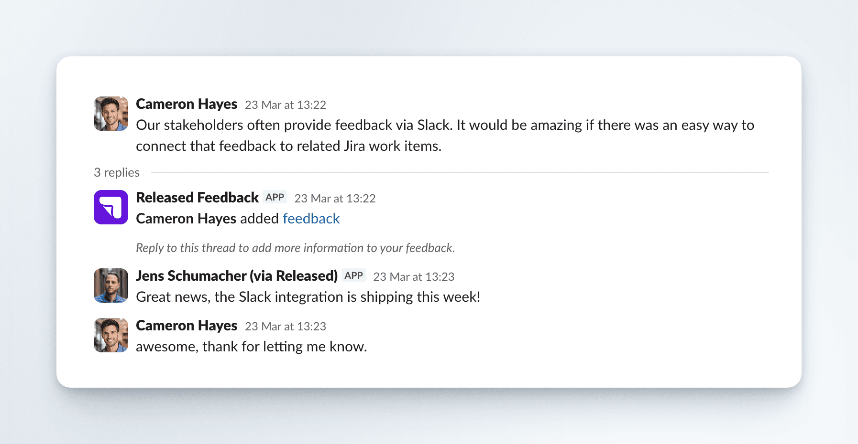
Task: Click the 13:23 timestamp on Jens Schumacher's reply
Action: (x=414, y=277)
